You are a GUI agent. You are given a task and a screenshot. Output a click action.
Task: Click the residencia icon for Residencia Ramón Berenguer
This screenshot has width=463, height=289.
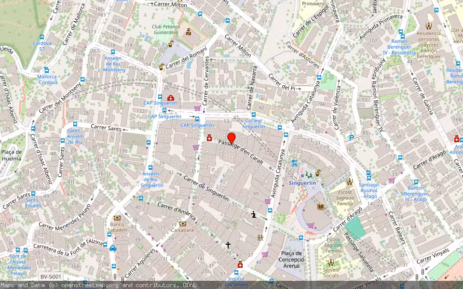point(429,26)
